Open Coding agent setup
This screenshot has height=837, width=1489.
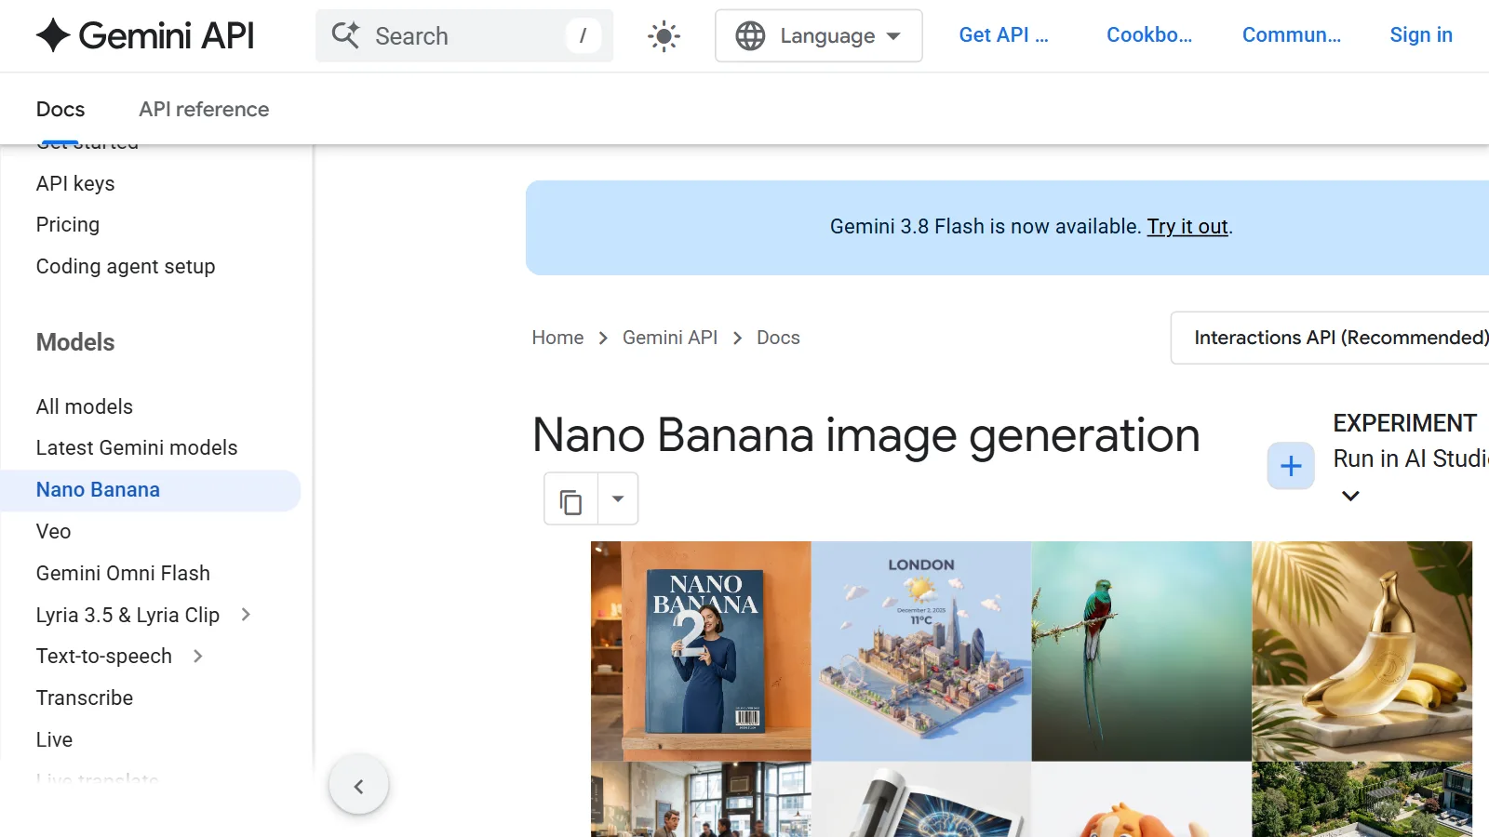[x=126, y=267]
